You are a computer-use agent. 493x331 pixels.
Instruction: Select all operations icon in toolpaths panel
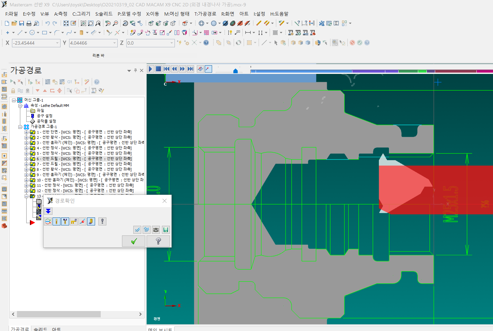click(13, 82)
